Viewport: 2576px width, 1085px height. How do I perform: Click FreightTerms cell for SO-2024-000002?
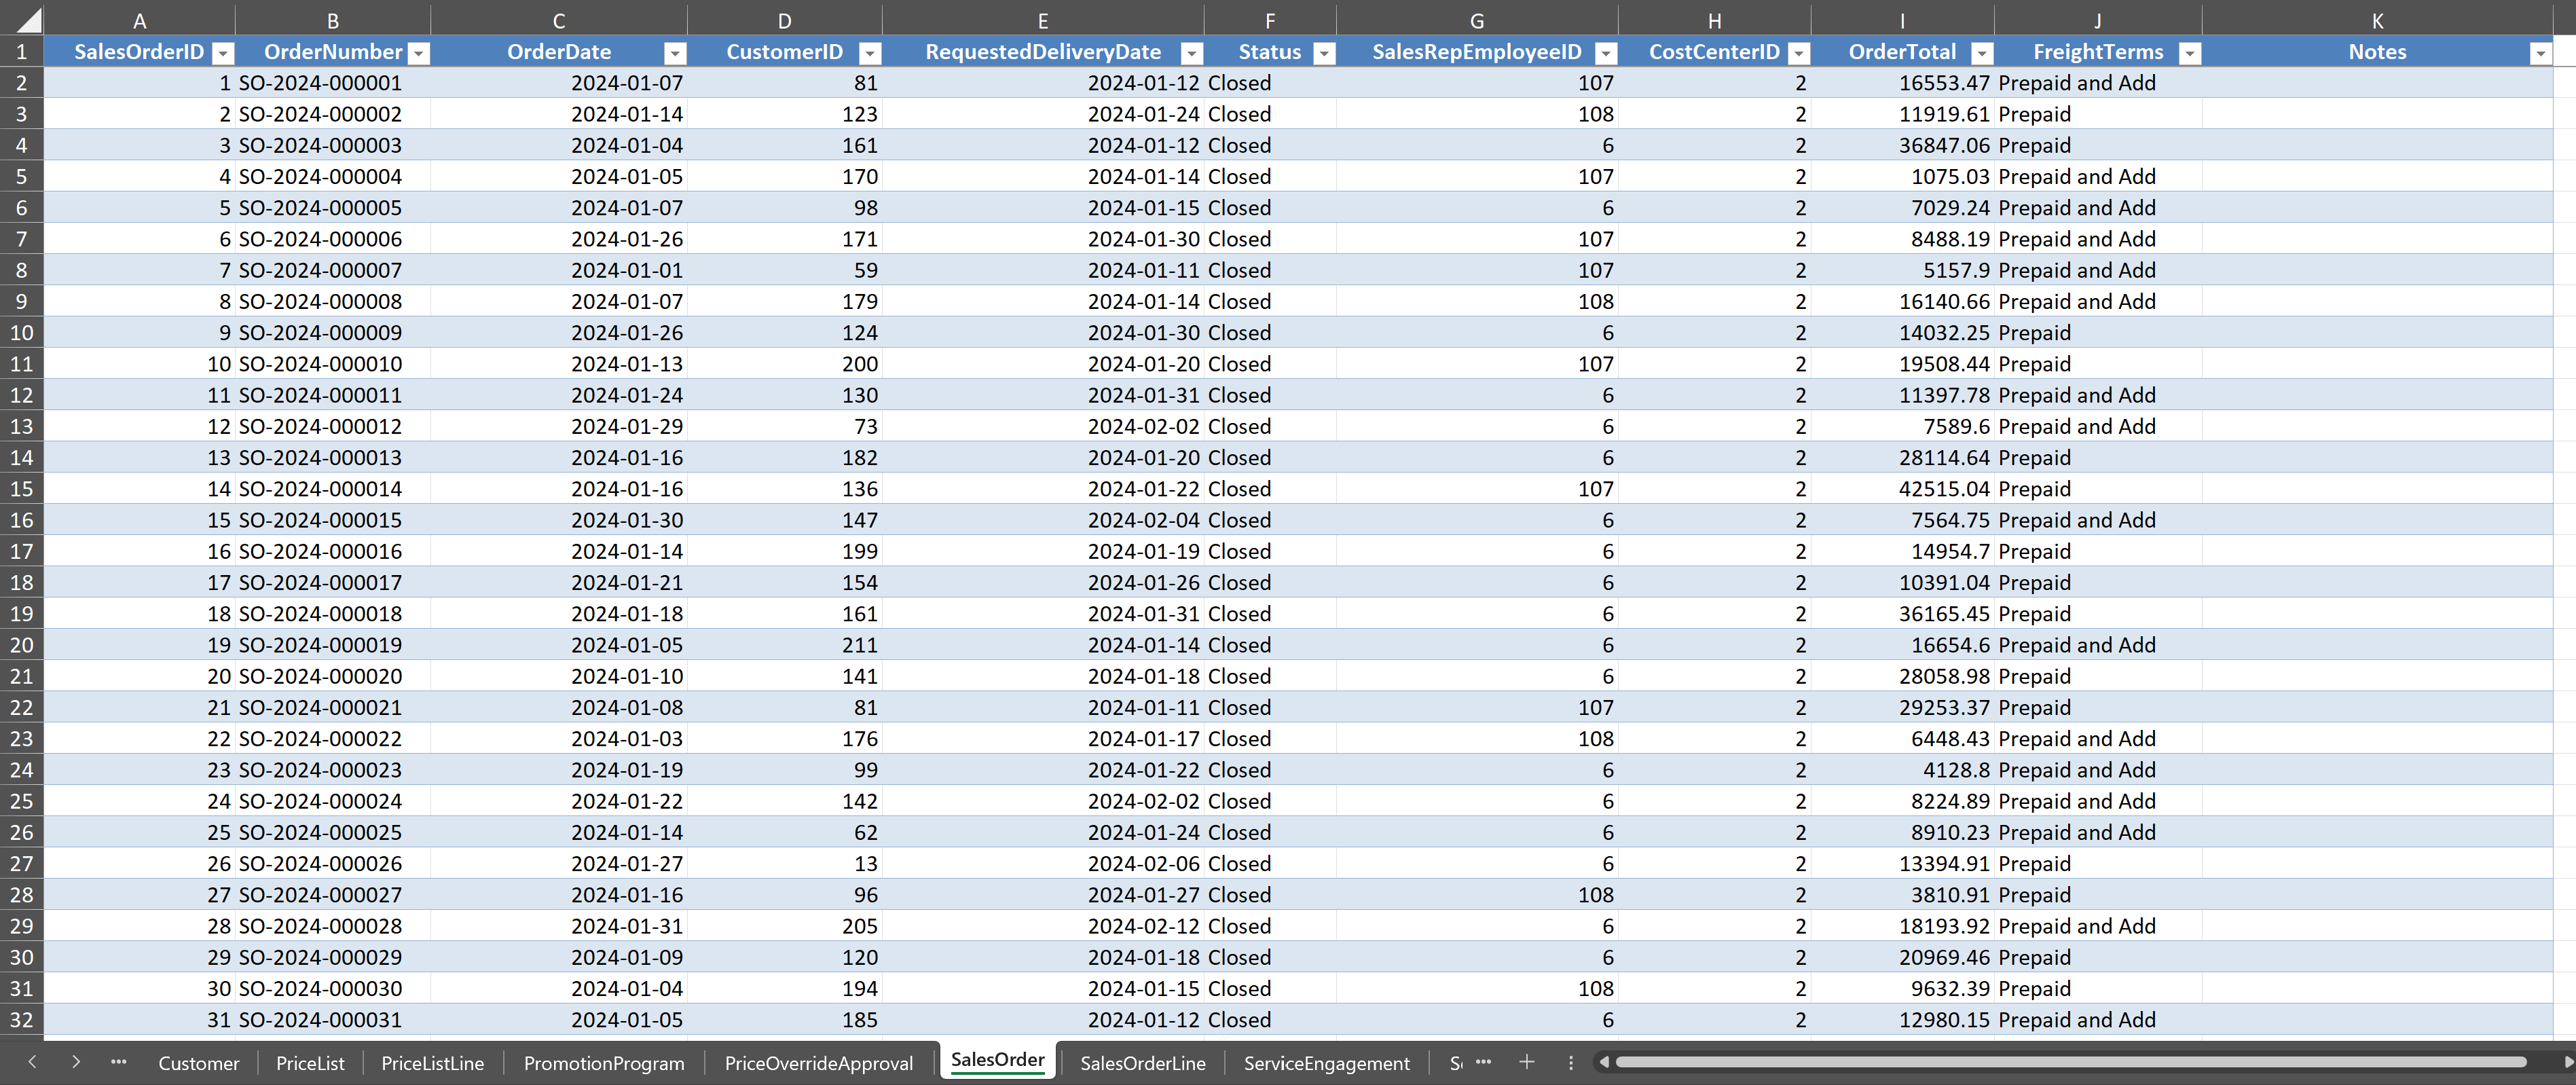2097,114
